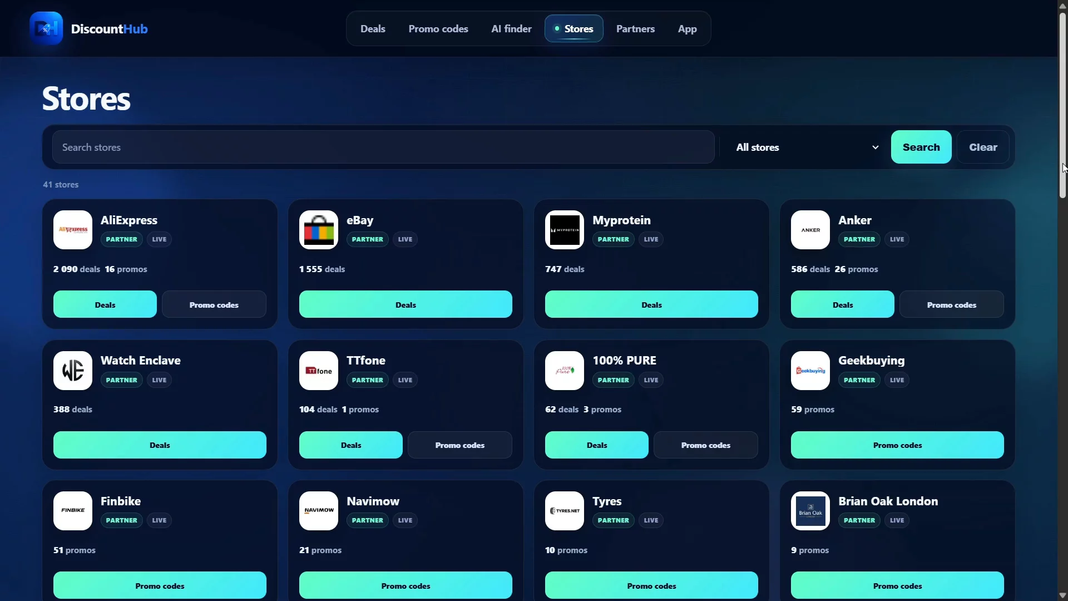
Task: Select the eBay shopping bag logo
Action: pyautogui.click(x=319, y=230)
